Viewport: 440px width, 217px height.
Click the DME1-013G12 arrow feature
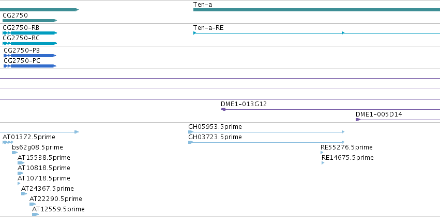point(330,109)
